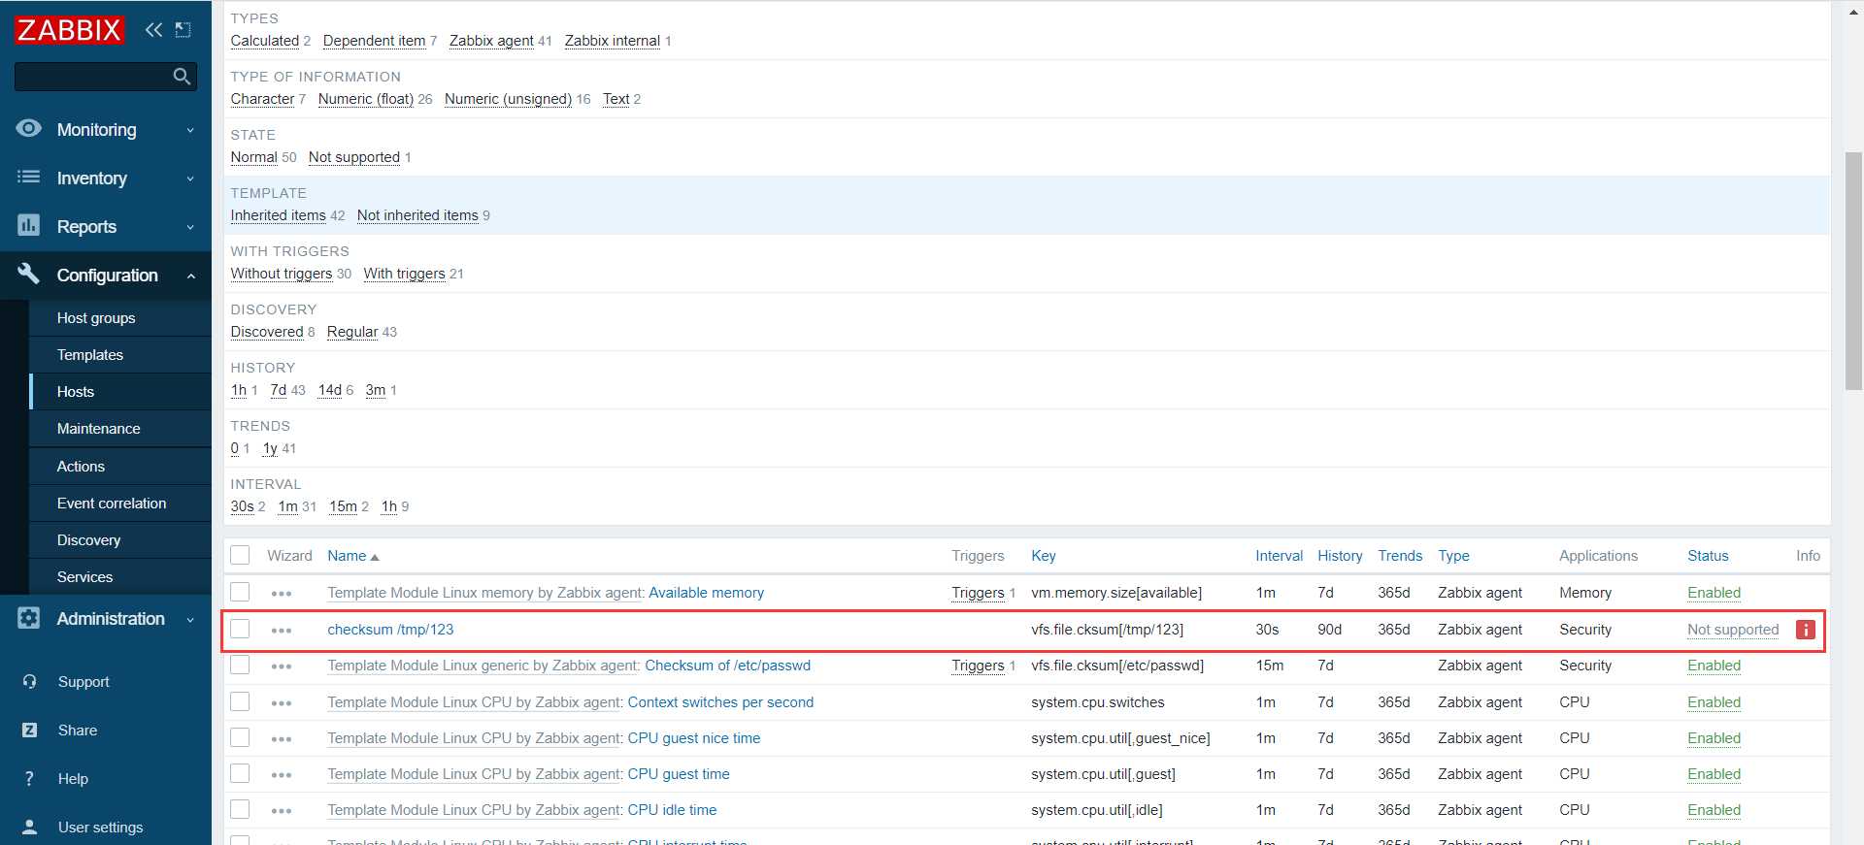Click the search magnifier icon

click(x=182, y=76)
